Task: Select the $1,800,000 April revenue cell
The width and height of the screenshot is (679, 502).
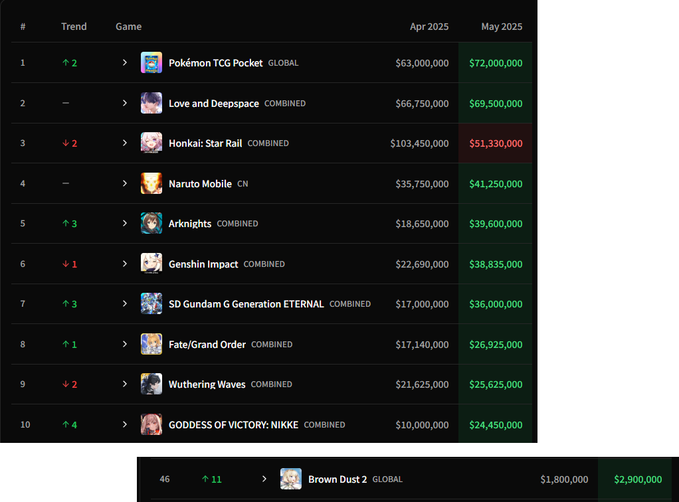Action: tap(564, 479)
